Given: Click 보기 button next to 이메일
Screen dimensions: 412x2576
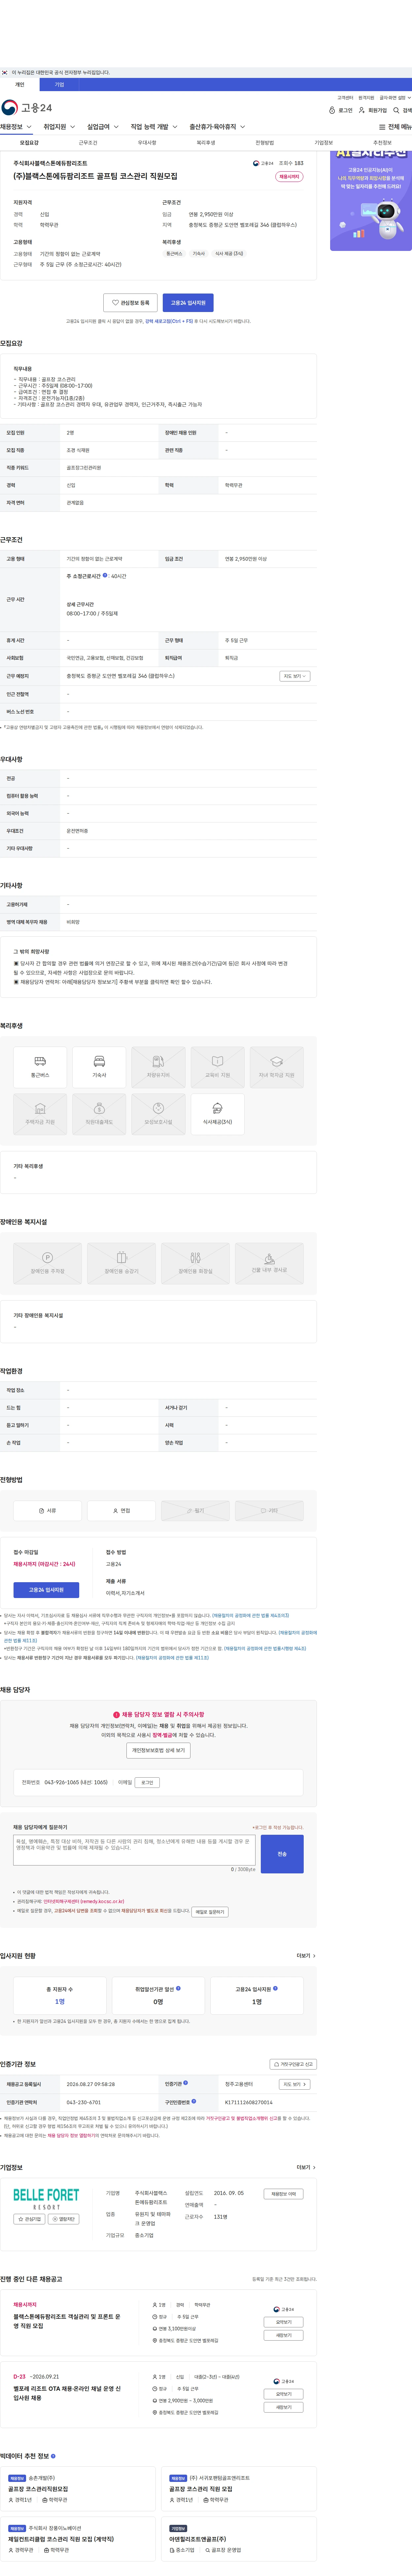Looking at the screenshot, I should pos(147,1782).
